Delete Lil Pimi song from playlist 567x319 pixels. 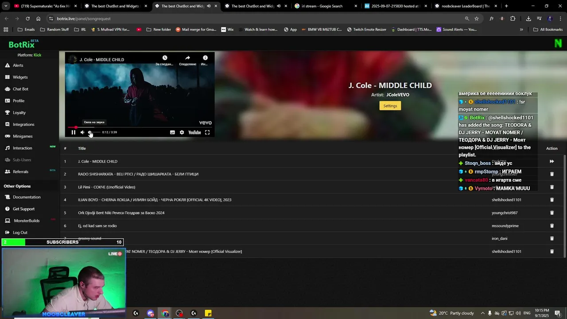[x=551, y=187]
